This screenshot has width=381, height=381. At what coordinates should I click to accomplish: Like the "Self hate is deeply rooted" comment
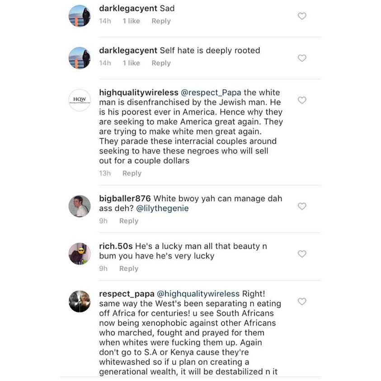tap(302, 58)
